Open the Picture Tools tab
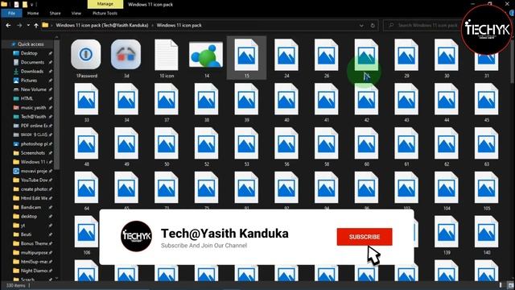The height and width of the screenshot is (290, 515). pos(105,13)
